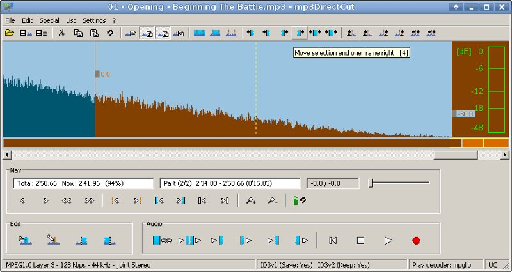The image size is (512, 272).
Task: Click the second floppy disk save icon with list lines
Action: click(41, 33)
